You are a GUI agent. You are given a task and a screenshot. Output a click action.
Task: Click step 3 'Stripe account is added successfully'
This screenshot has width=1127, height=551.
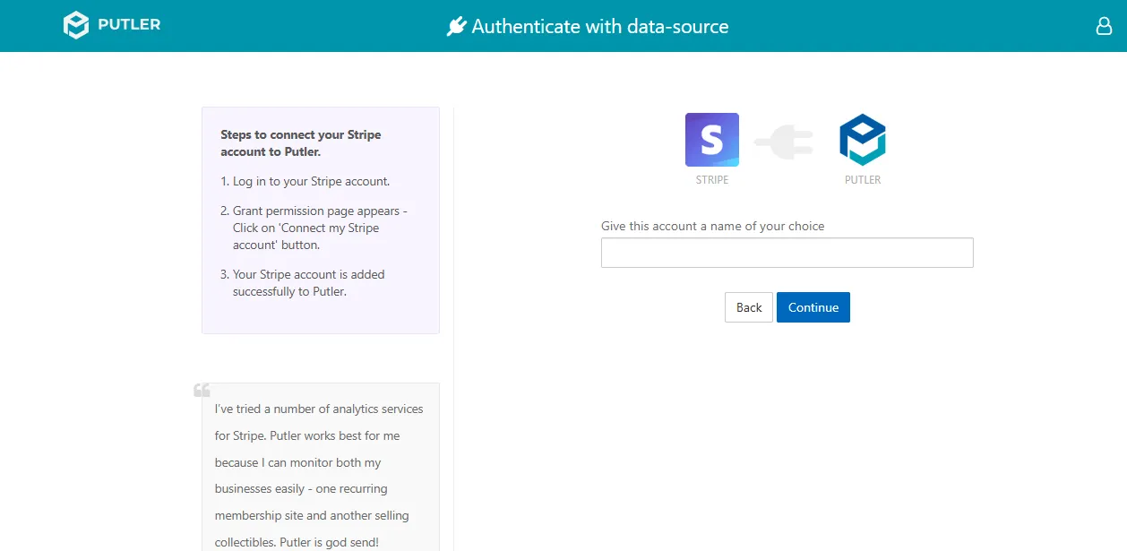(x=303, y=283)
